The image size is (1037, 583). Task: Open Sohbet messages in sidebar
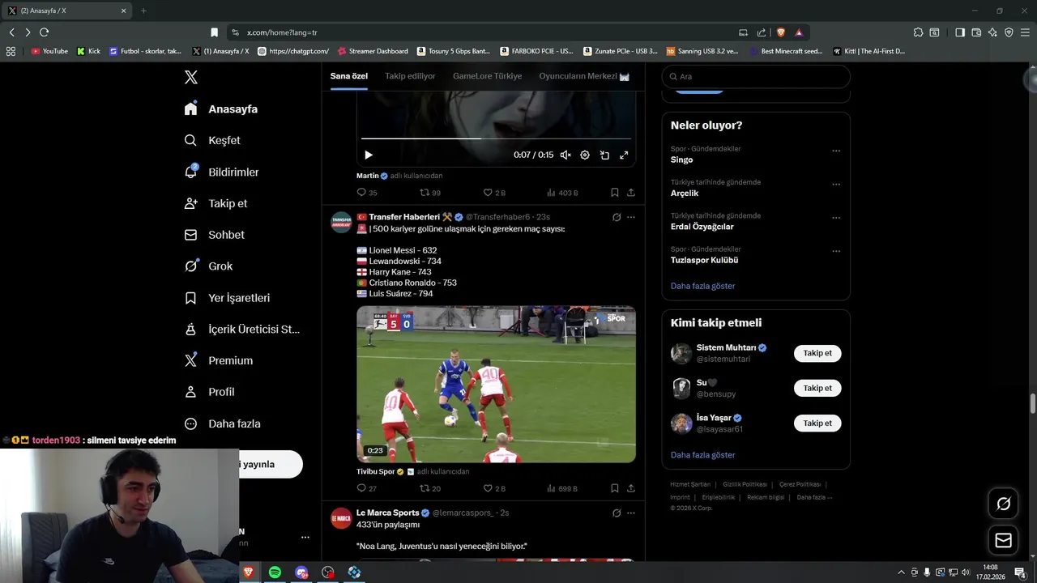(x=215, y=235)
